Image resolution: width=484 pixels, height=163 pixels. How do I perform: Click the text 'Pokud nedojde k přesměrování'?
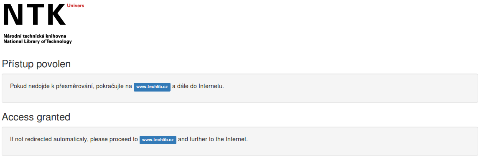52,87
